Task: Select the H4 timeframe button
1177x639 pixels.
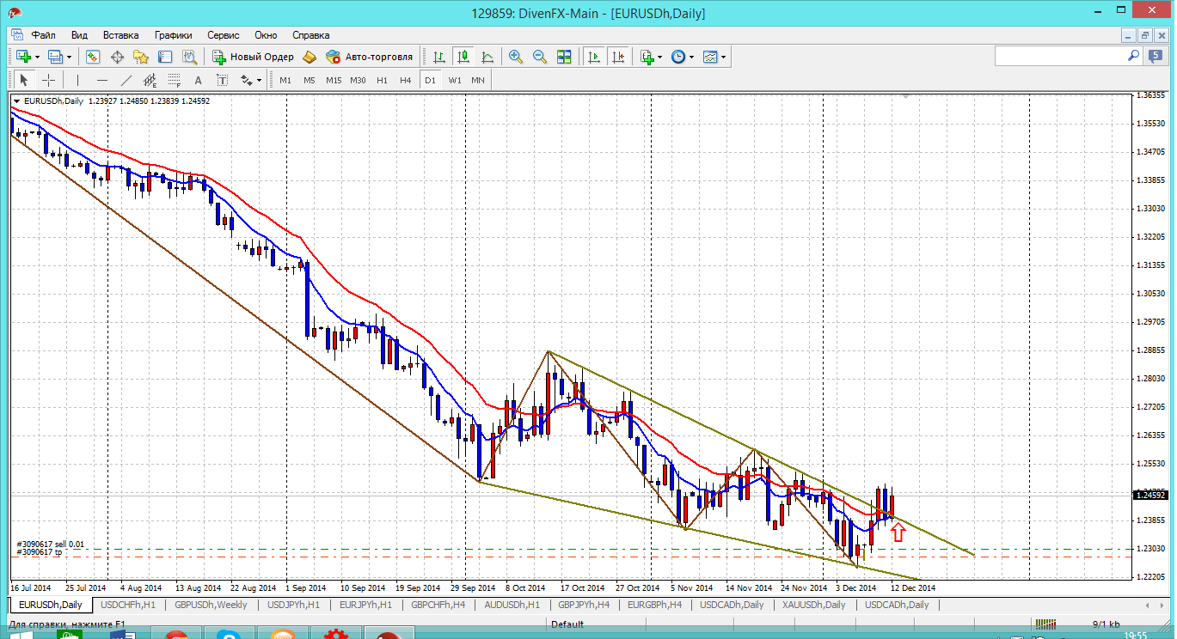Action: [x=406, y=80]
